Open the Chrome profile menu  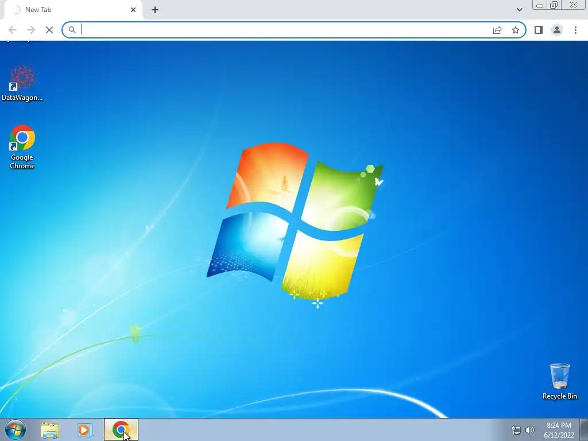coord(557,30)
